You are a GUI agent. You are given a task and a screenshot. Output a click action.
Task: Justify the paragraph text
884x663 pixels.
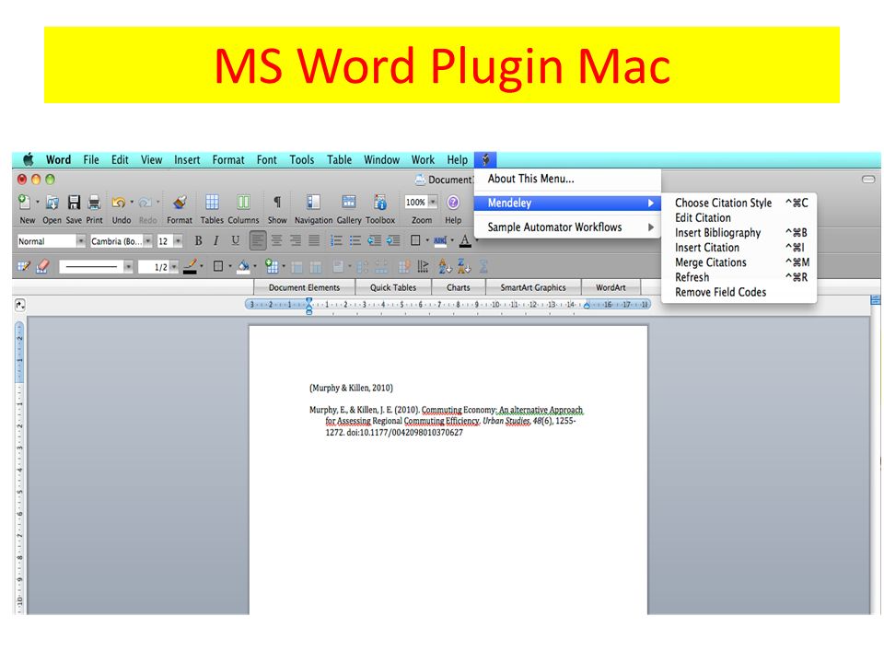tap(314, 240)
